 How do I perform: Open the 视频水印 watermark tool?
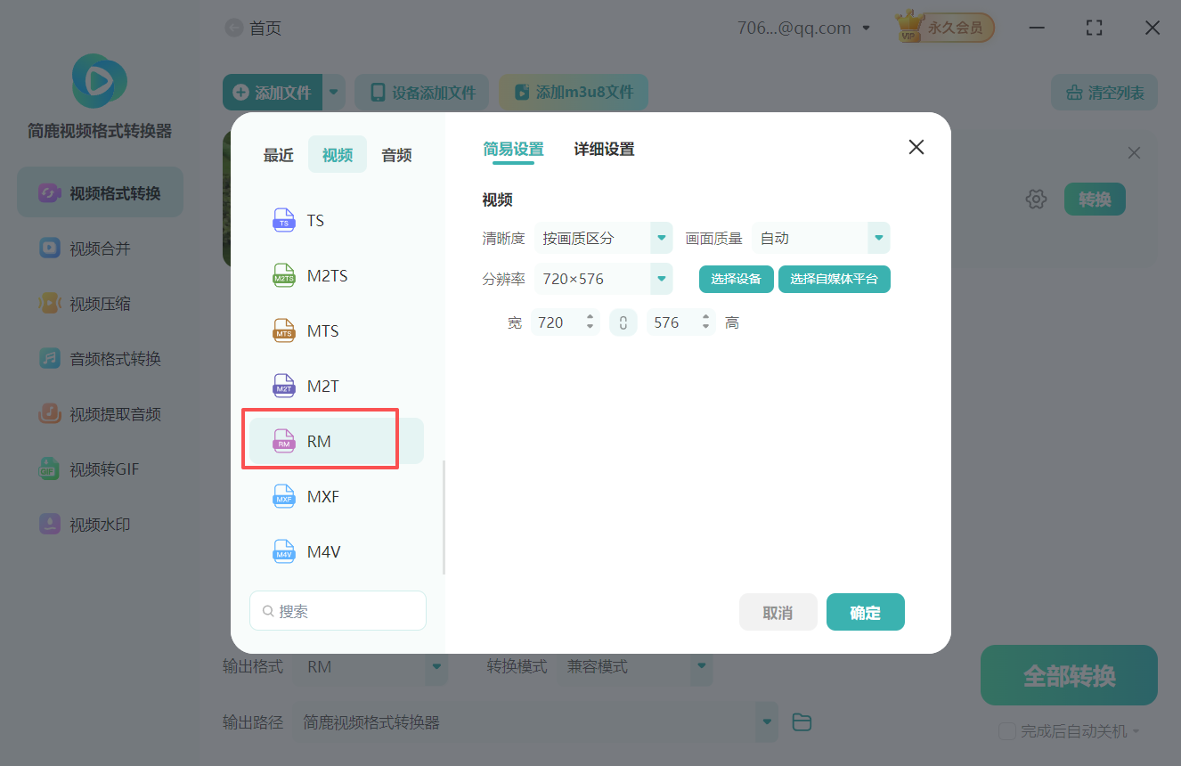(x=98, y=524)
